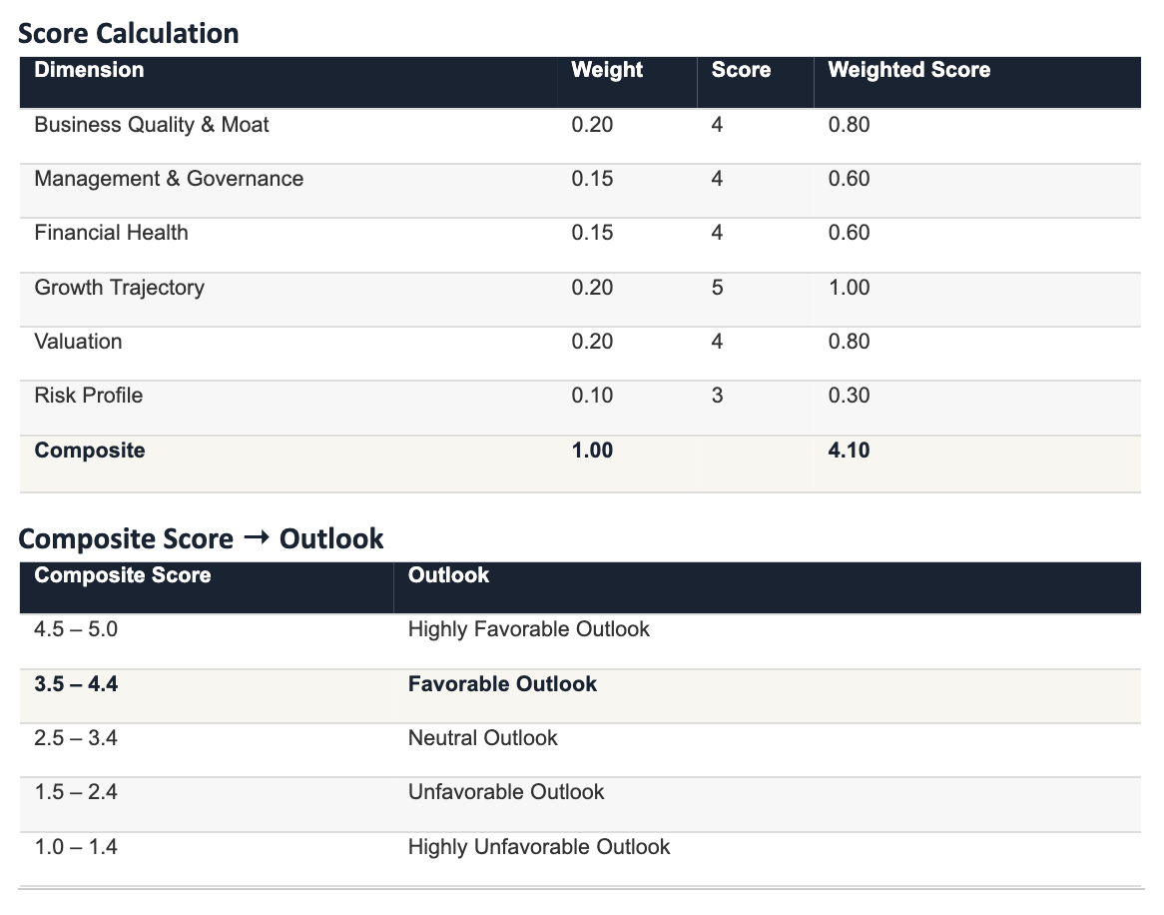Select the "4.5 – 5.0" score range
The image size is (1164, 915).
[x=76, y=629]
